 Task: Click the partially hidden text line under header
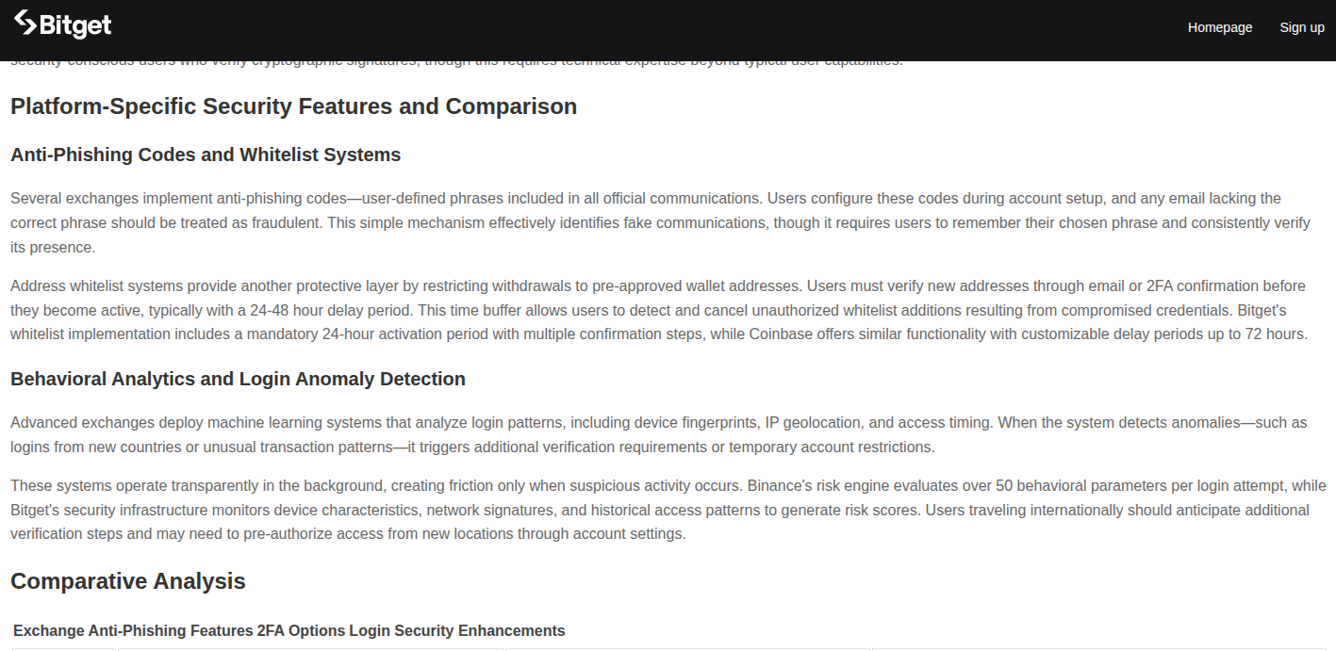(456, 63)
